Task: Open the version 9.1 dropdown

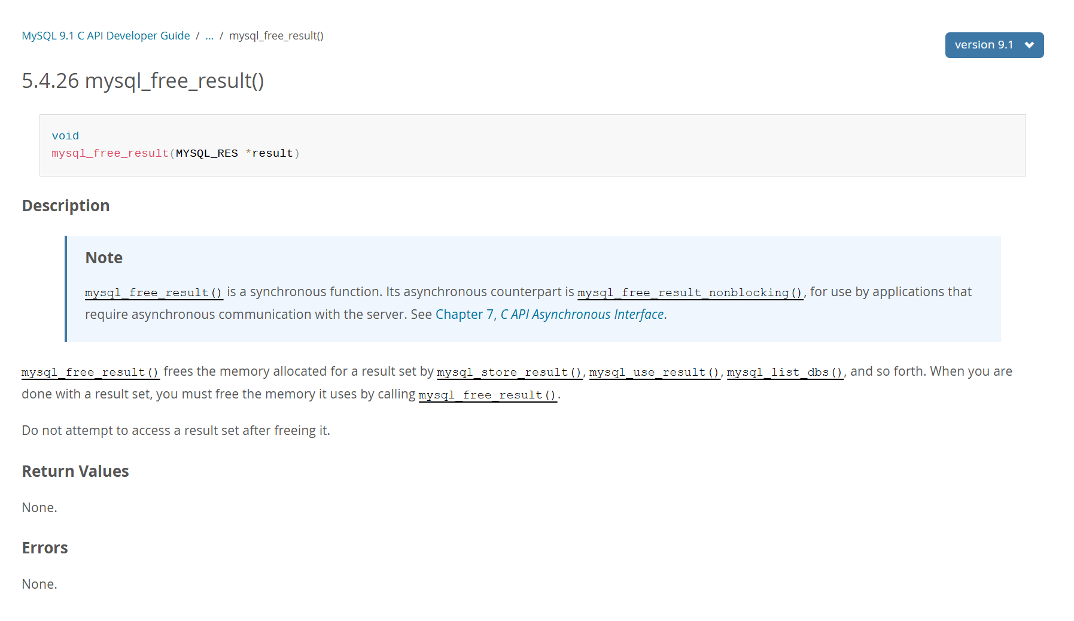Action: (x=994, y=45)
